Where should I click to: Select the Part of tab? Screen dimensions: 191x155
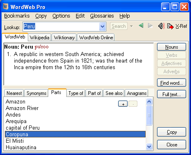(94, 93)
